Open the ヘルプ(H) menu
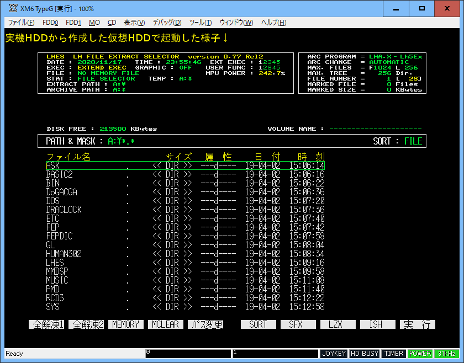Viewport: 464px width, 363px height. pos(274,23)
